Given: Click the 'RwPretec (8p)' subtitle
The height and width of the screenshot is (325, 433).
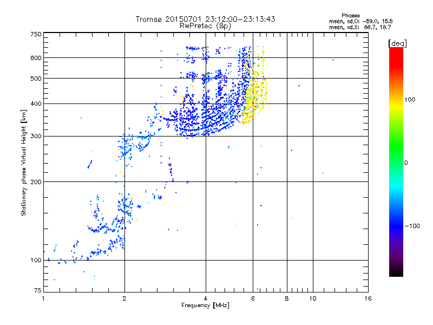Looking at the screenshot, I should 205,26.
